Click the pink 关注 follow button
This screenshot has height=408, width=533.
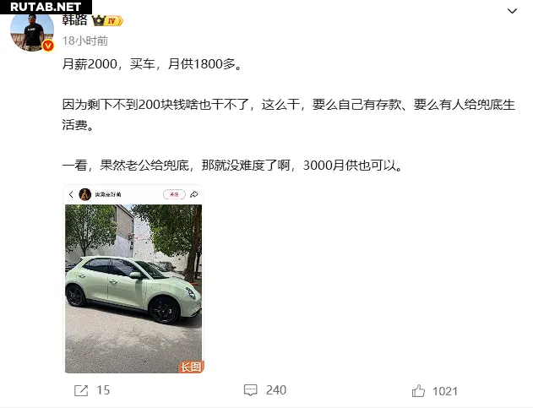coord(174,194)
